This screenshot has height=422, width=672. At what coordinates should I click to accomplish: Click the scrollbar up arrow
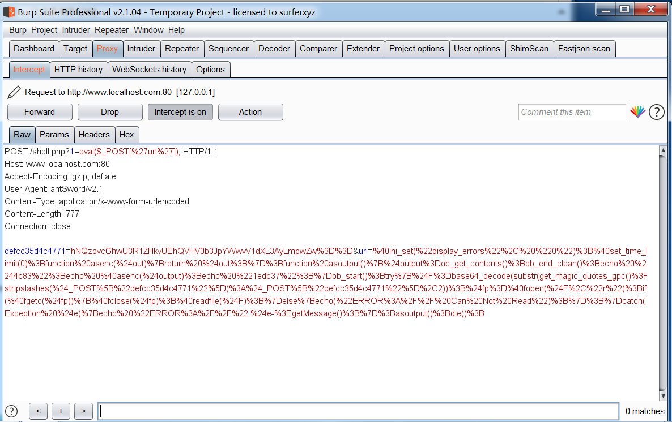pyautogui.click(x=663, y=150)
